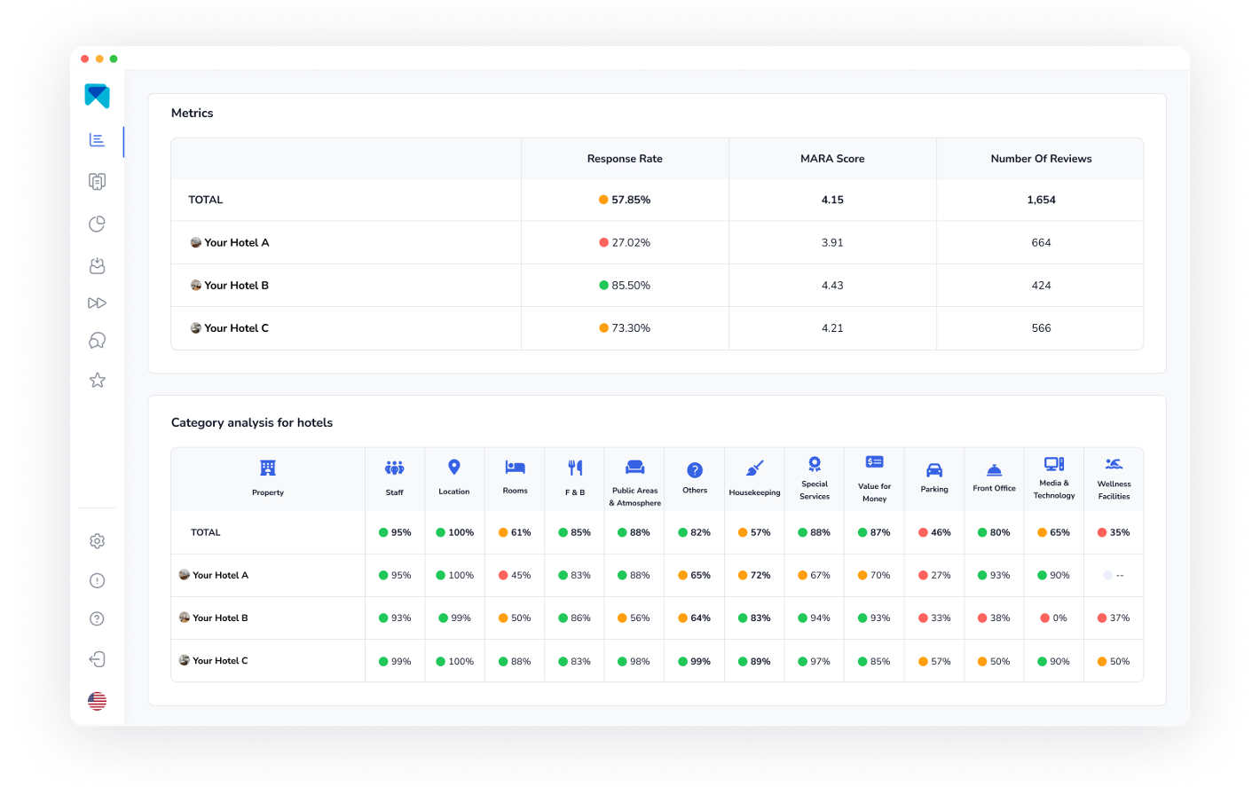Open the analytics dashboard sidebar icon

(x=98, y=140)
